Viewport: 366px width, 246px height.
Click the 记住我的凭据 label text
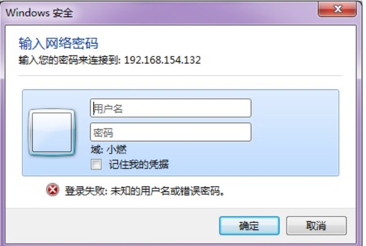pyautogui.click(x=139, y=165)
